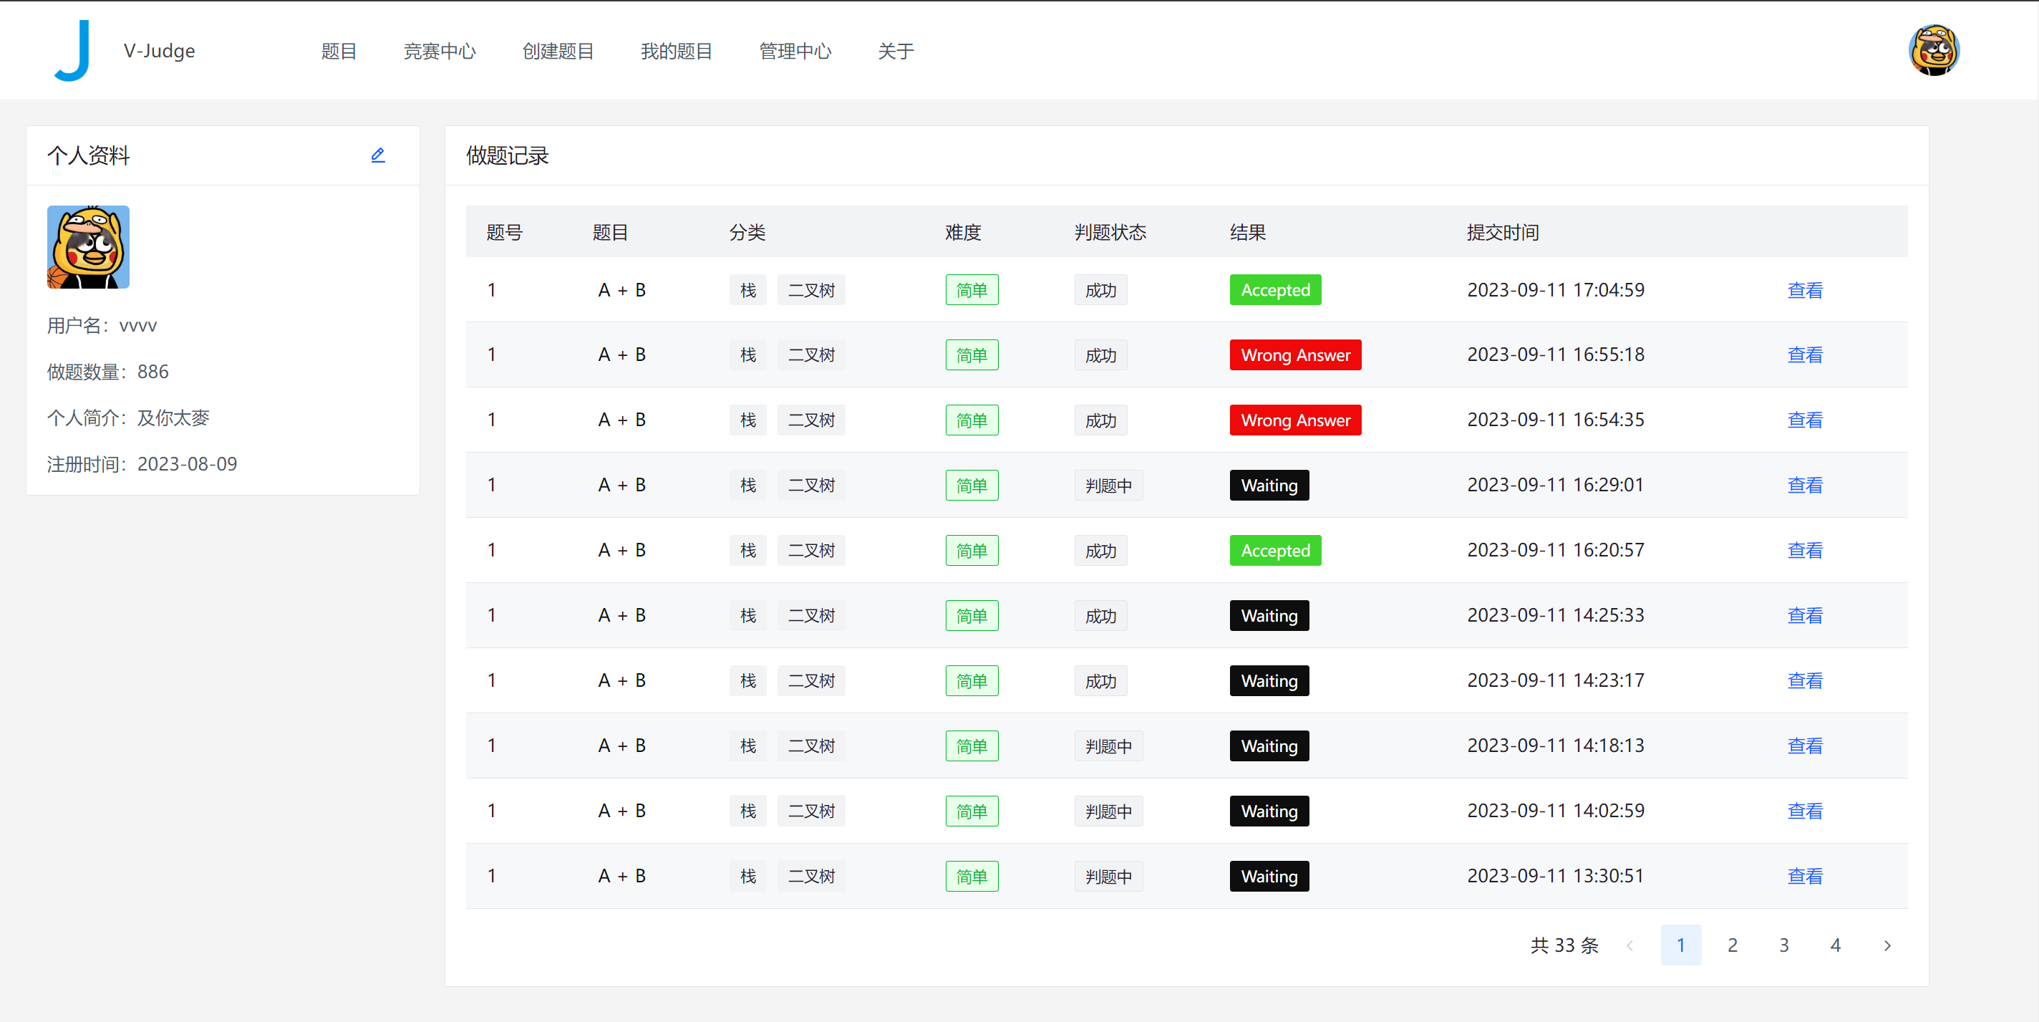
Task: Click 查看 for submission at 14:02:59
Action: tap(1805, 811)
